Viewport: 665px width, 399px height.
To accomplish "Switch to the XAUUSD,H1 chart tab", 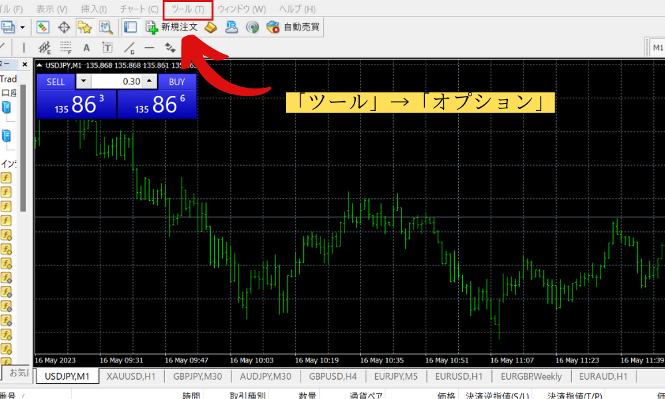I will [x=132, y=376].
